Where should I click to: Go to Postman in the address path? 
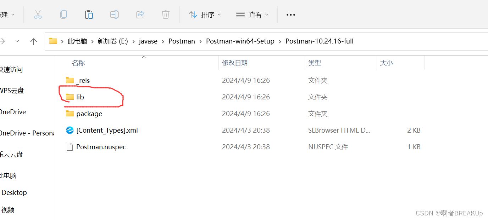[182, 41]
